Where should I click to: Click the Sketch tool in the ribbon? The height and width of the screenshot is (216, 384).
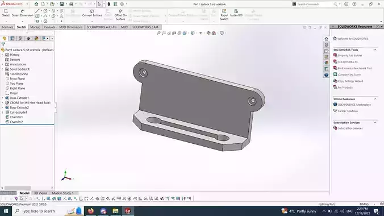click(x=6, y=13)
